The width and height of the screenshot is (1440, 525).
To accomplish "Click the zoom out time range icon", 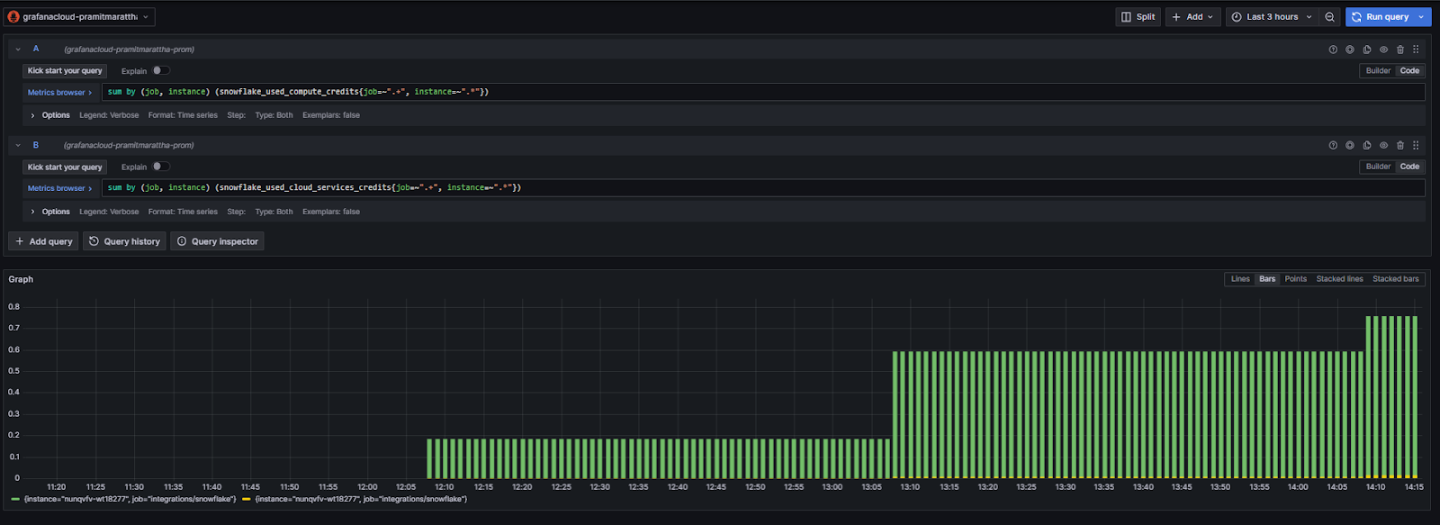I will [x=1329, y=17].
